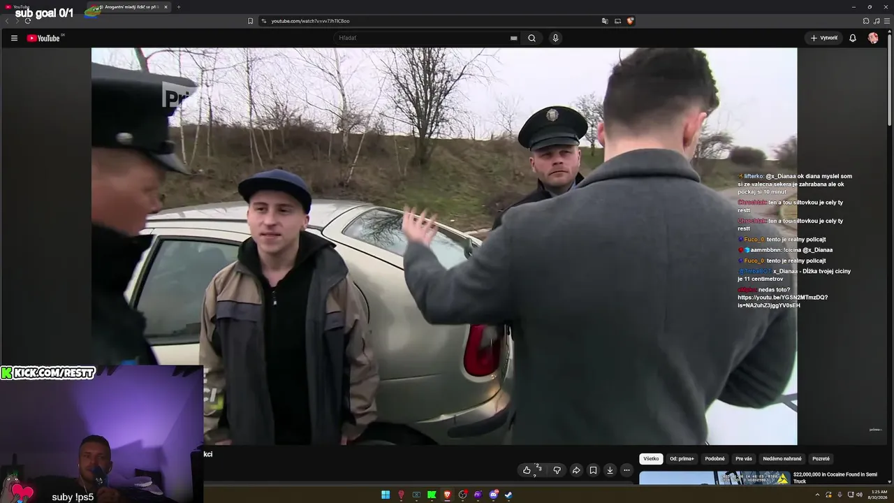Open browser extensions puzzle icon
The width and height of the screenshot is (894, 503).
click(x=866, y=21)
